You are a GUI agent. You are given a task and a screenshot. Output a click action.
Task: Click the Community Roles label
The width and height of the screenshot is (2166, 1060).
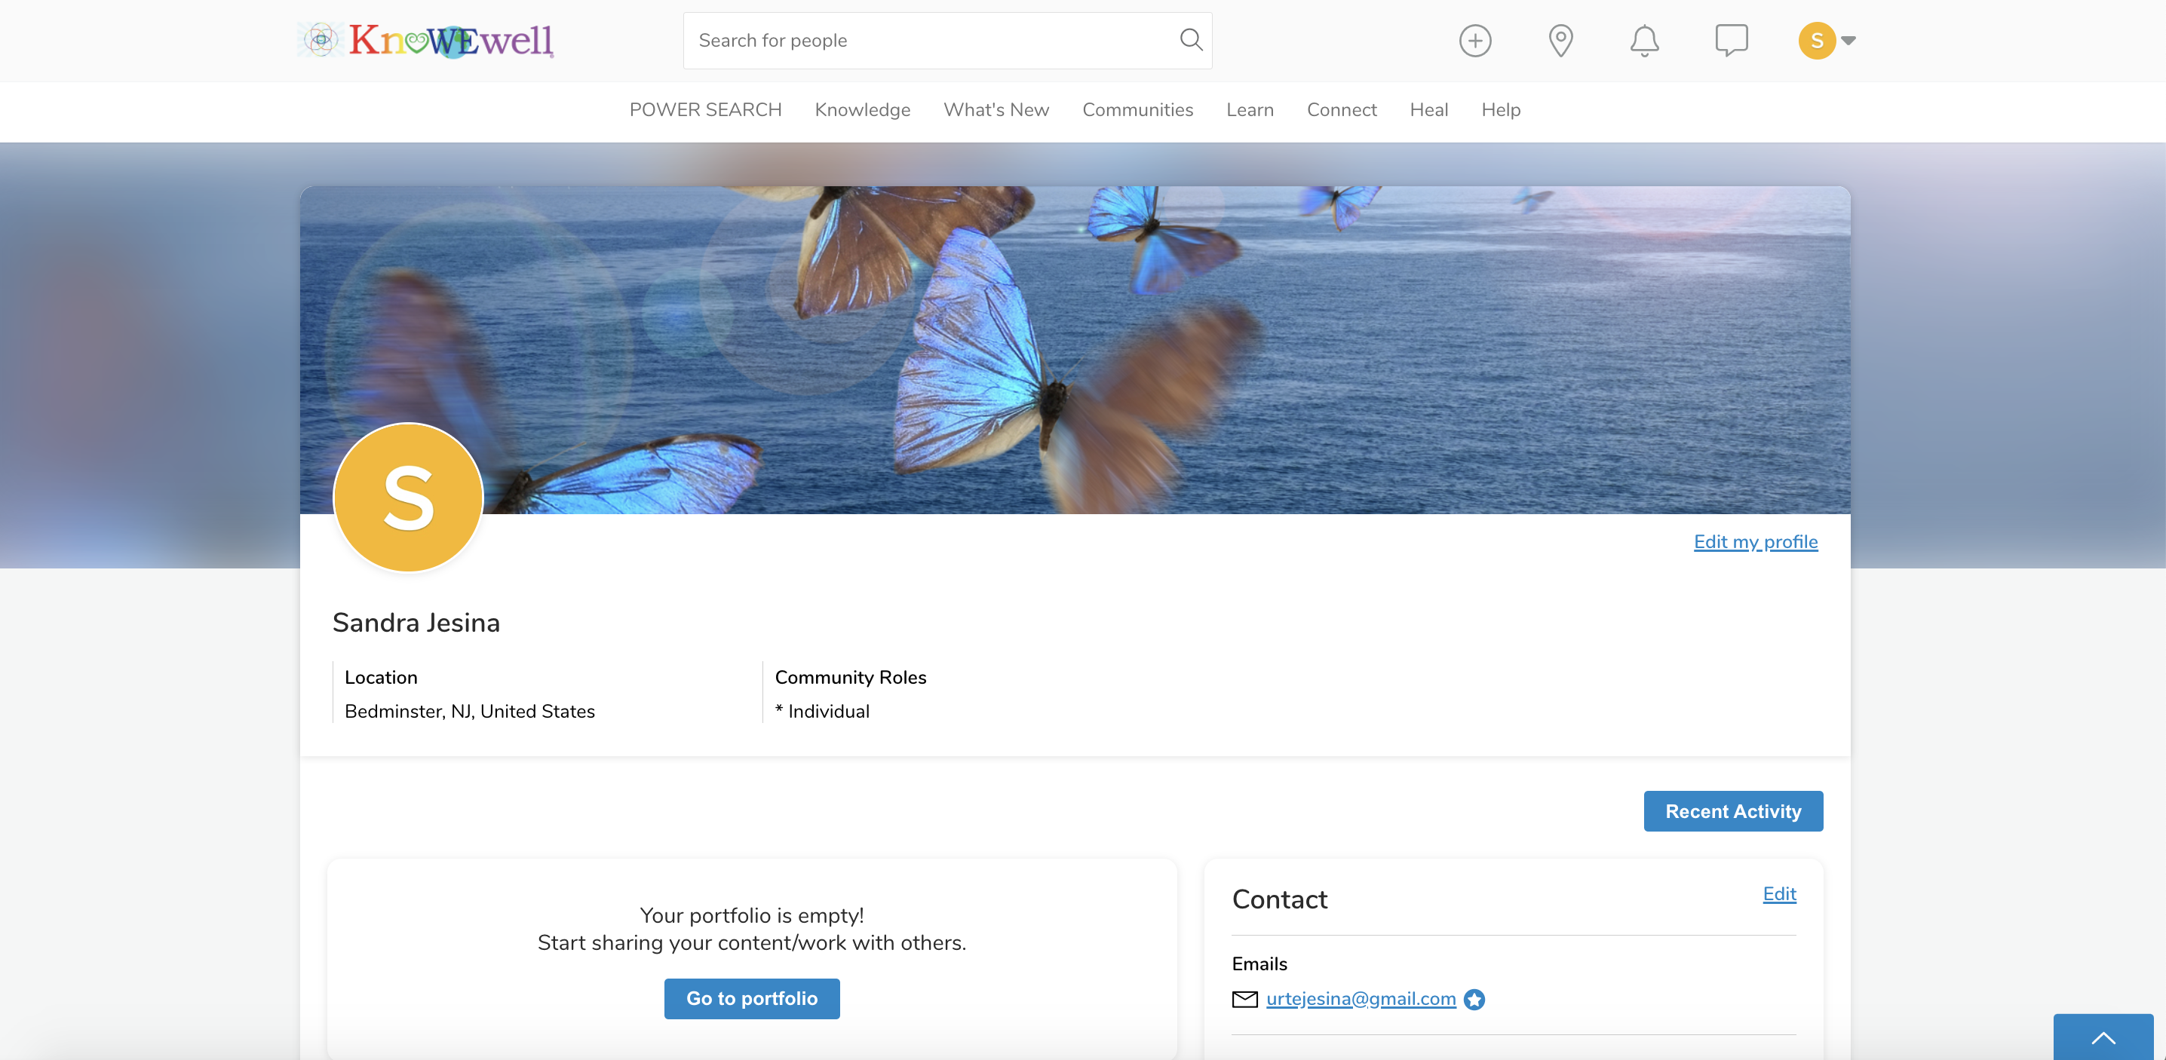coord(850,678)
